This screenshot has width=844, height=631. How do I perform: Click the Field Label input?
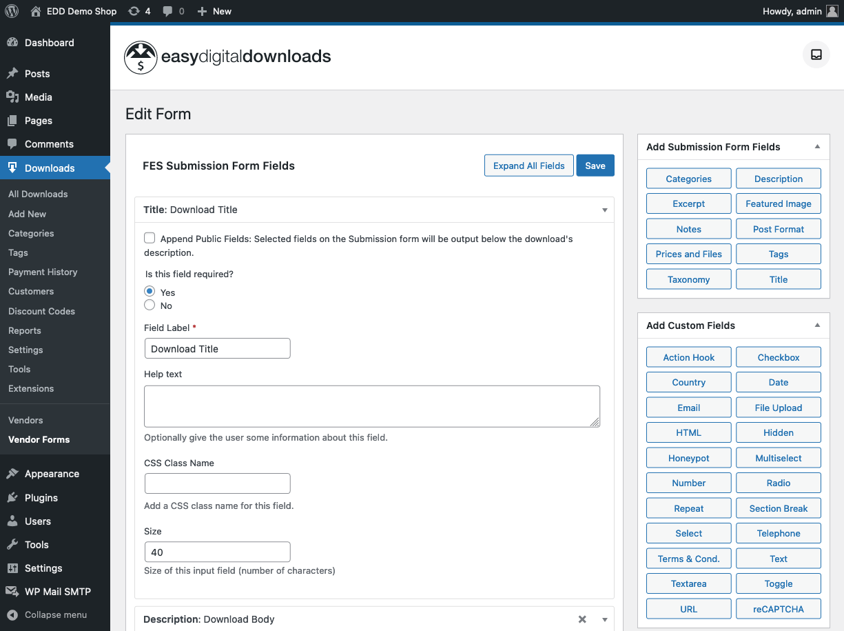click(218, 348)
